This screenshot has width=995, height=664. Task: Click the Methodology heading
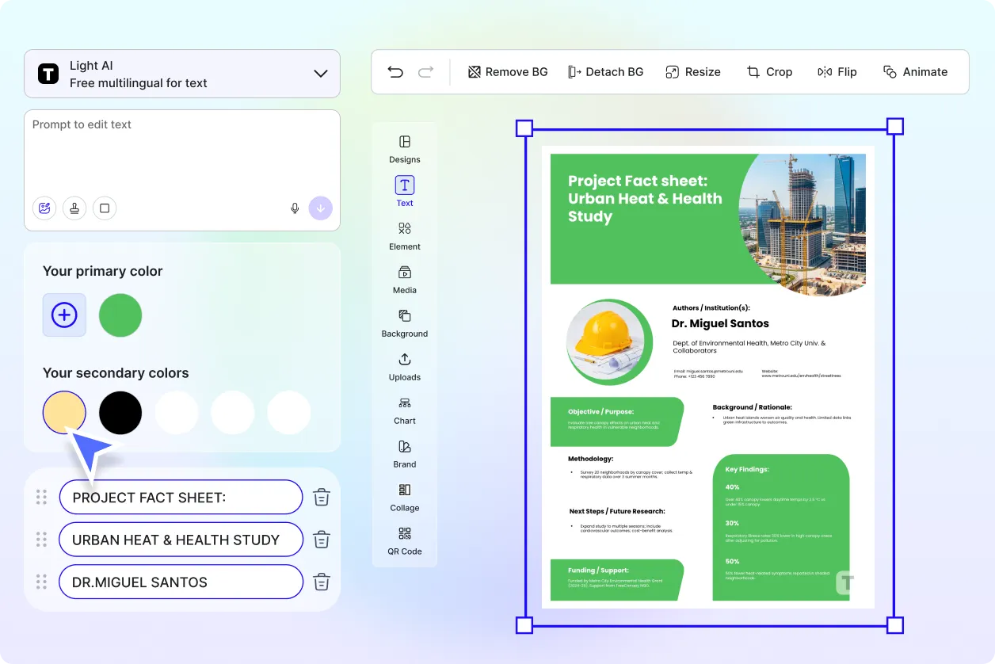point(590,459)
